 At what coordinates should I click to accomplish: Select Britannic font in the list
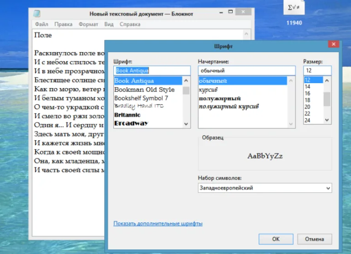(148, 115)
